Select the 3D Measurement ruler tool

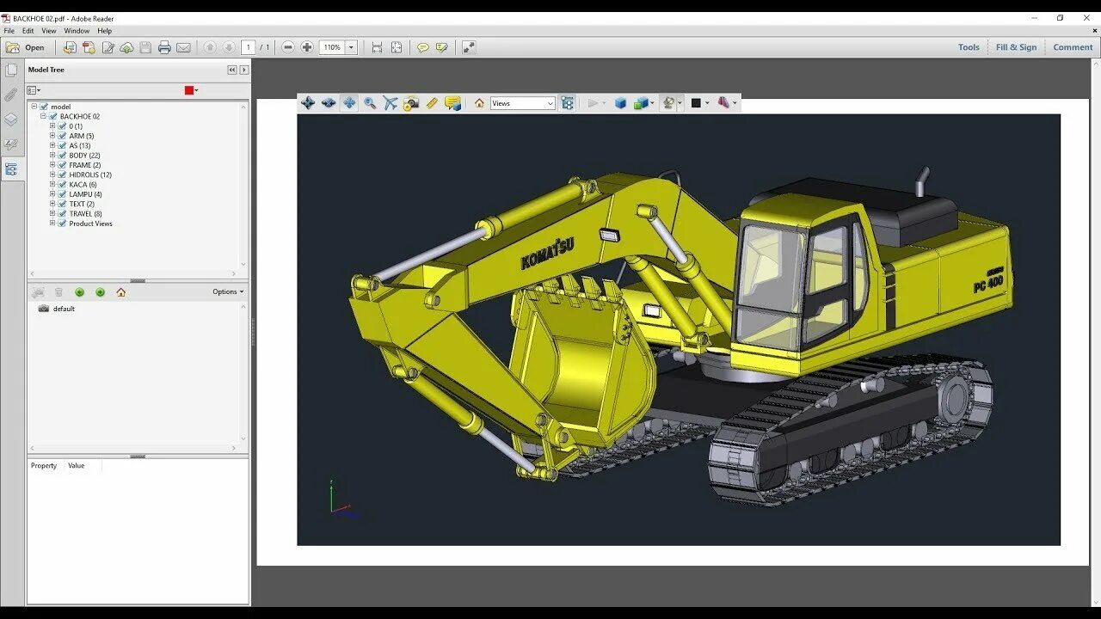432,103
